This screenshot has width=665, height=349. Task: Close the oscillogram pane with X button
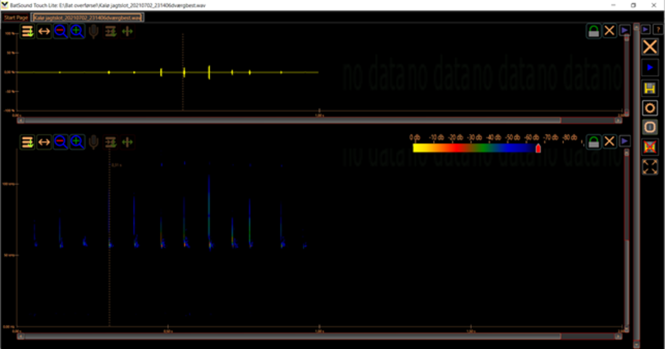(609, 31)
